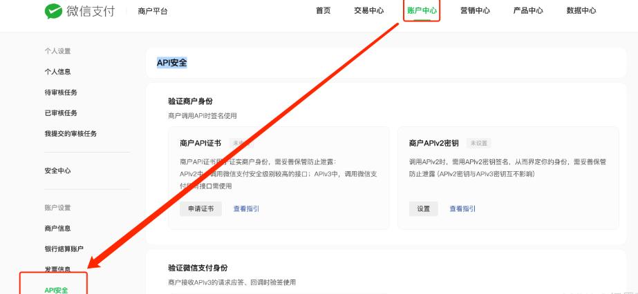Go to 产品中心 tab
638x294 pixels.
[x=528, y=11]
